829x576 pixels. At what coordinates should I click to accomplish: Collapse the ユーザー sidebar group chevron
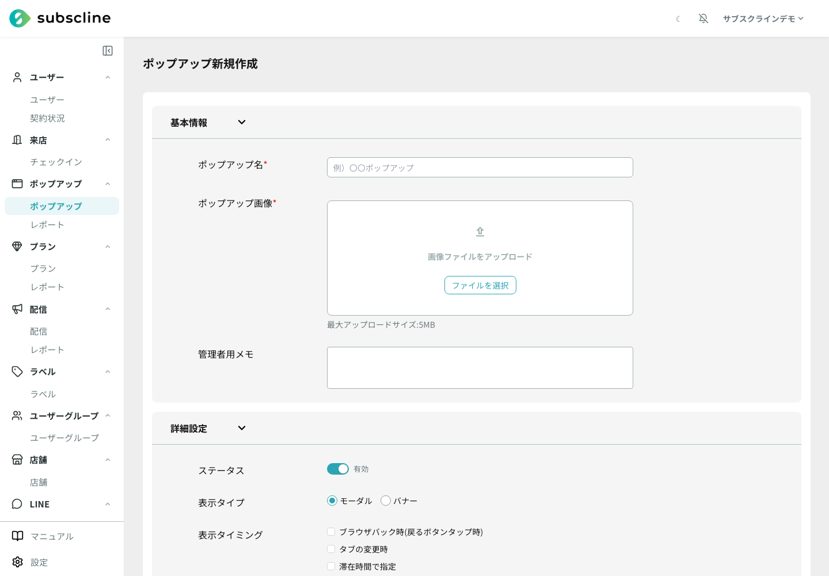click(108, 77)
